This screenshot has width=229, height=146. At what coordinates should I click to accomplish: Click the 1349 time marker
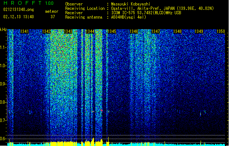coord(199,31)
